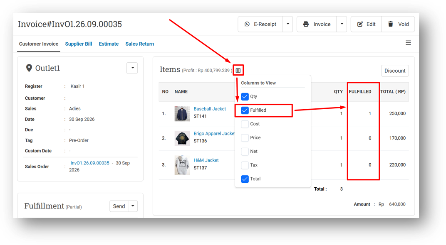
Task: Expand the Invoice print dropdown arrow
Action: tap(342, 24)
